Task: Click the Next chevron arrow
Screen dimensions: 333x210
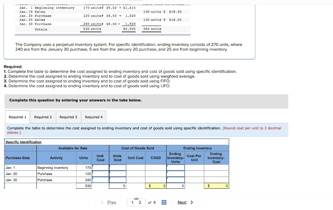Action: [192, 202]
